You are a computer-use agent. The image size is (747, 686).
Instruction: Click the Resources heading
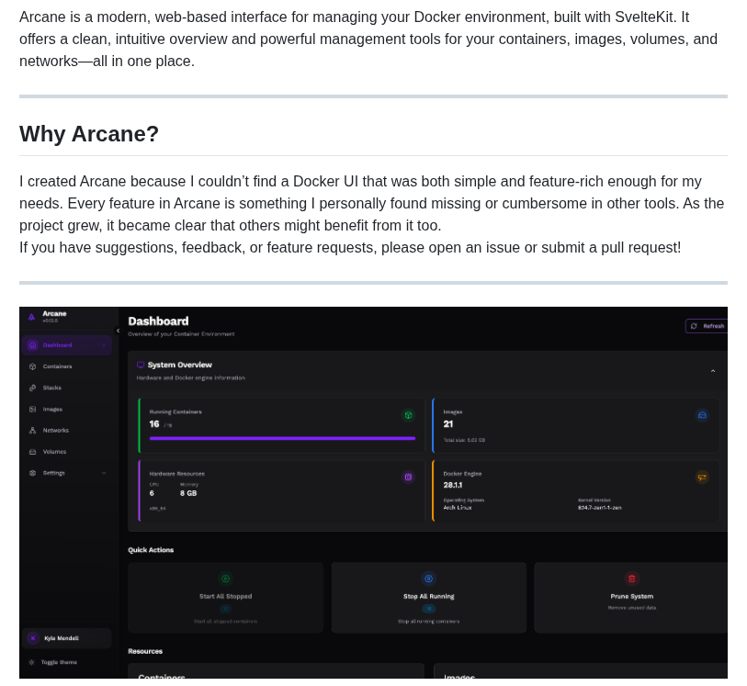[145, 651]
